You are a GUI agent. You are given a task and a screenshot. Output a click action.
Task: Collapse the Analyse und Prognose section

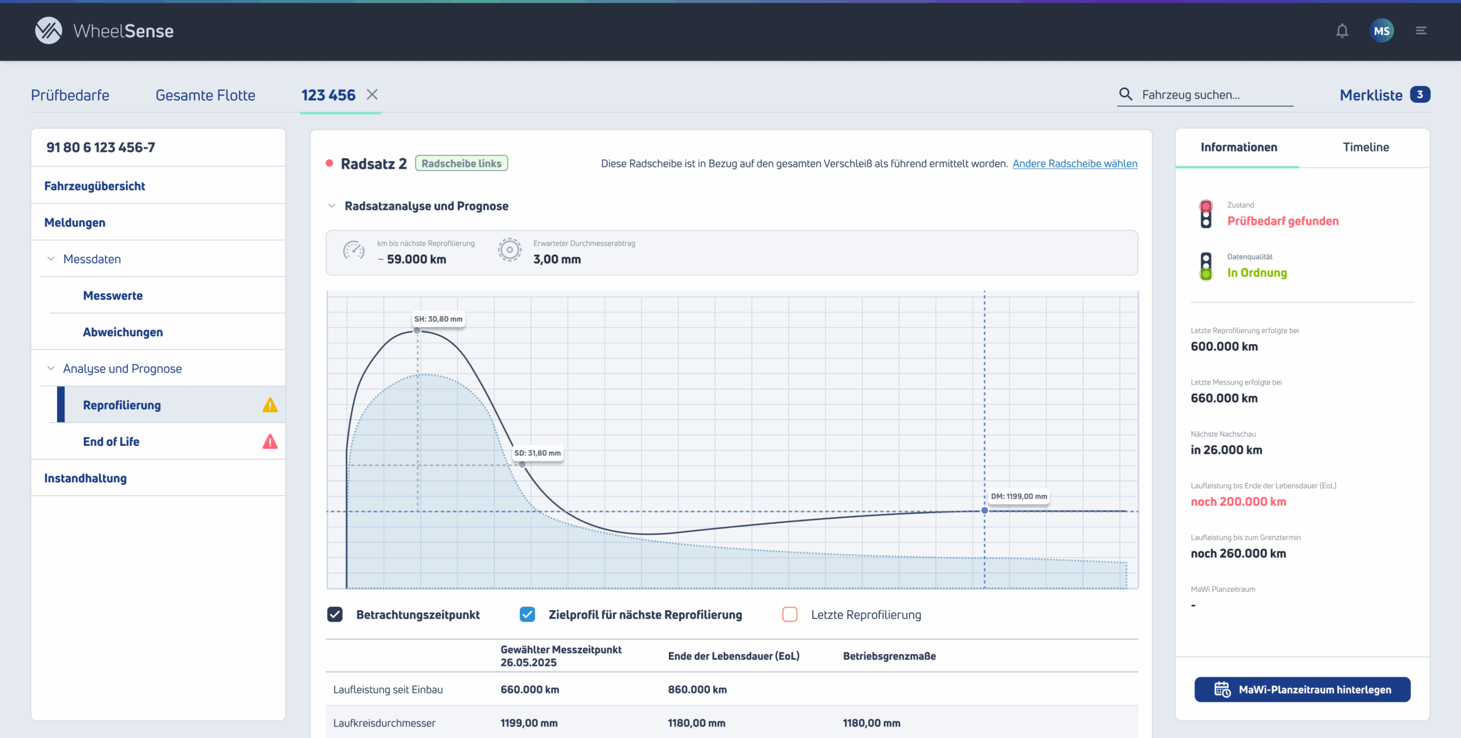click(x=51, y=369)
